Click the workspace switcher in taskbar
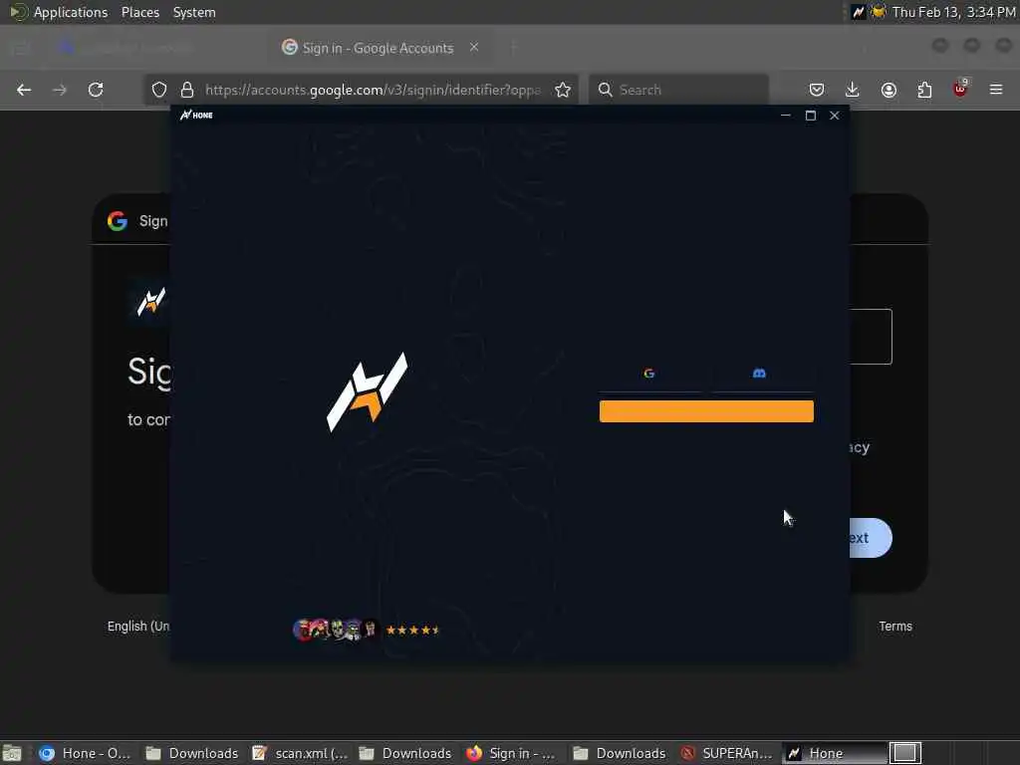 coord(904,753)
